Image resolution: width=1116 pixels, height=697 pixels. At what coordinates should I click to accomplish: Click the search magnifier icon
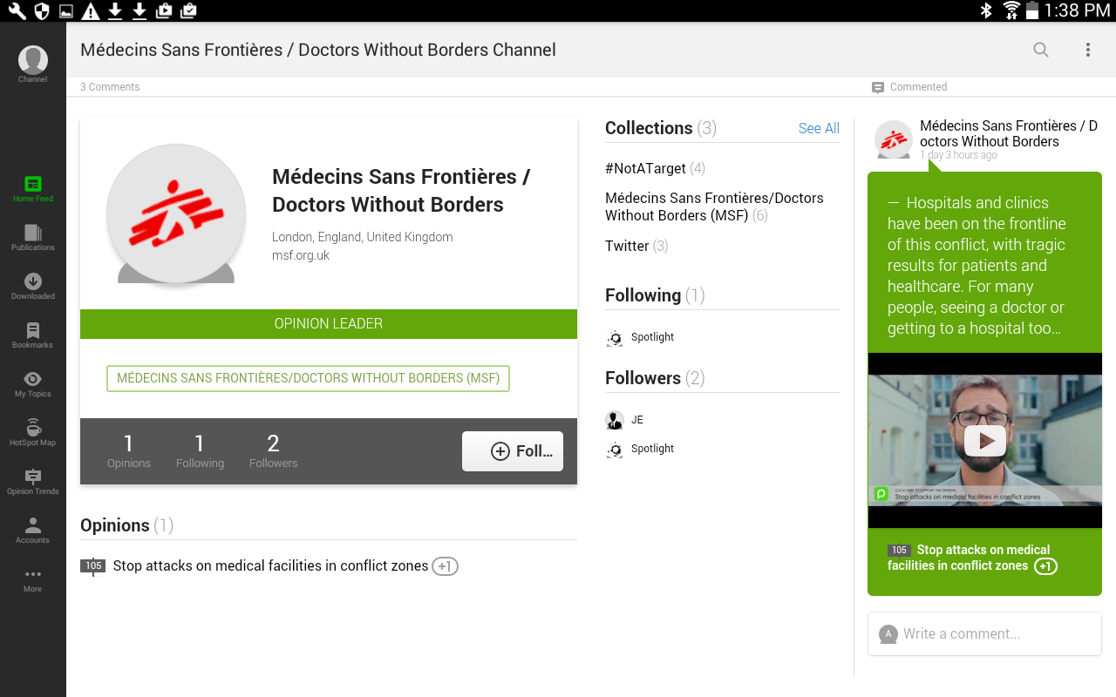pos(1041,50)
